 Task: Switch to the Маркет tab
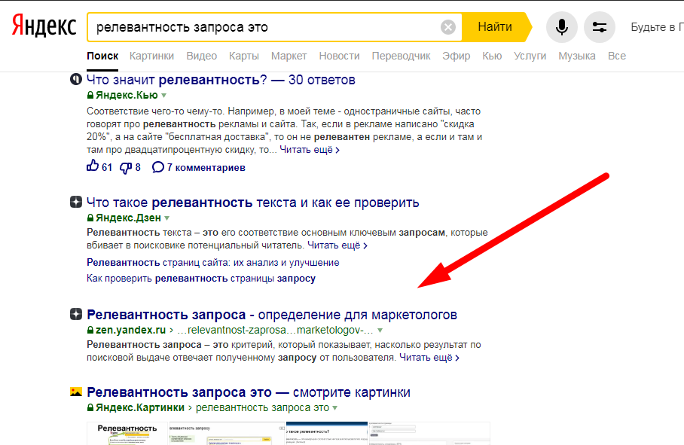[289, 56]
